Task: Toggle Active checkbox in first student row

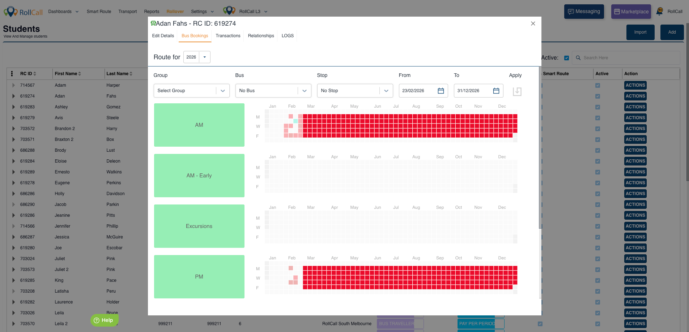Action: 597,85
